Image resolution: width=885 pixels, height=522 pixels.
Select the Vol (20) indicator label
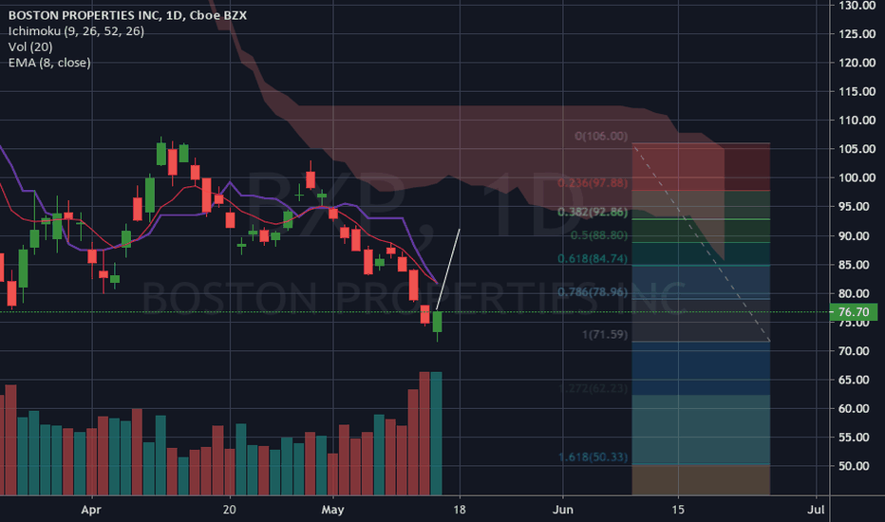[30, 47]
